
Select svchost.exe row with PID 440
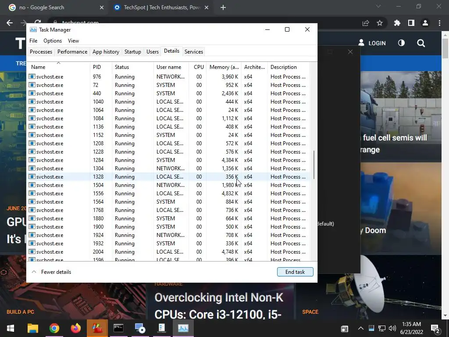168,93
